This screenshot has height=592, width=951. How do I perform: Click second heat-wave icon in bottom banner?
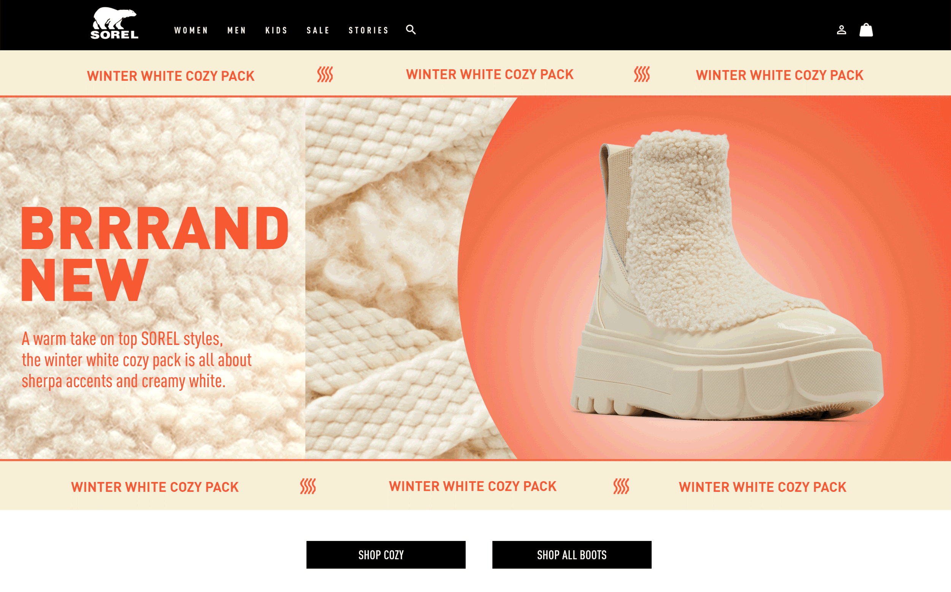[621, 486]
